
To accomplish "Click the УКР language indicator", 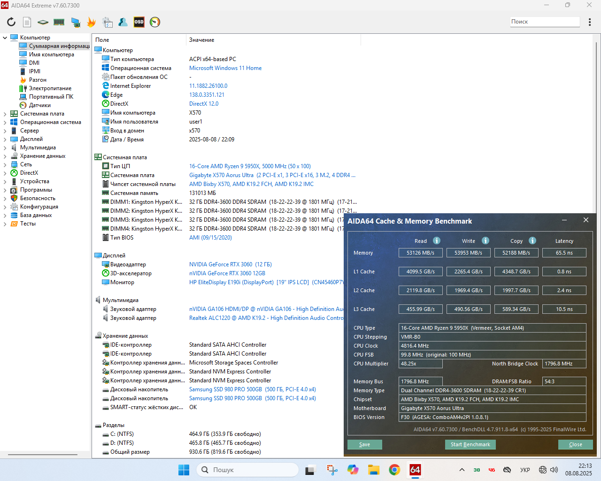I will [x=525, y=470].
